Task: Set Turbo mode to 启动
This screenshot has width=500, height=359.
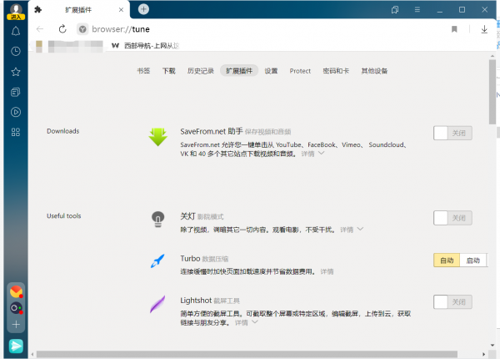Action: 473,260
